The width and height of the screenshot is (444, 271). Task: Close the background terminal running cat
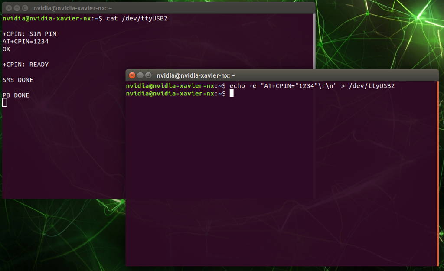(x=9, y=8)
